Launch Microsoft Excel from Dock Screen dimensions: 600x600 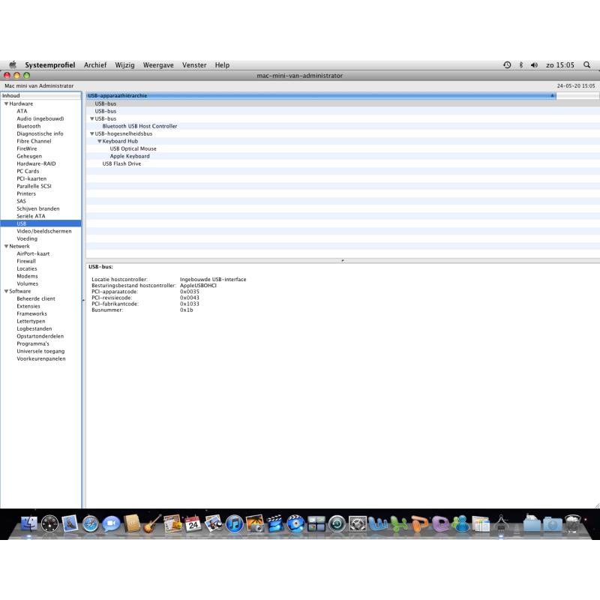[399, 523]
